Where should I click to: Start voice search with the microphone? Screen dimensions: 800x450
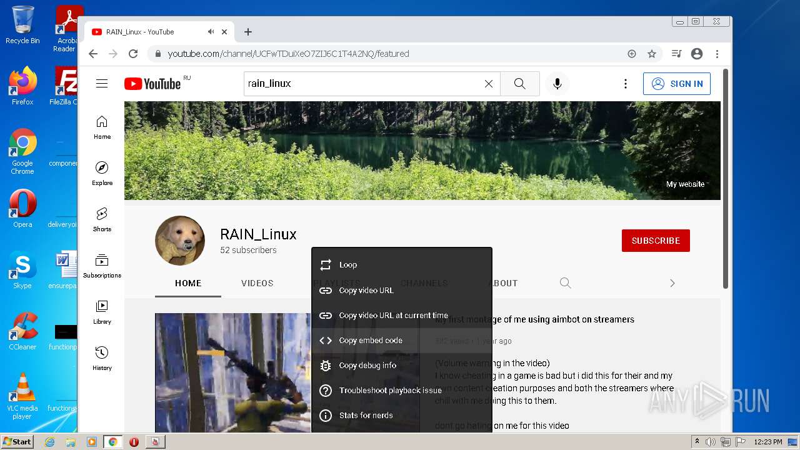(x=557, y=84)
